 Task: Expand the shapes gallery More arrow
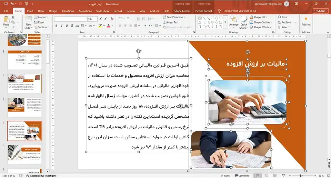[x=225, y=22]
